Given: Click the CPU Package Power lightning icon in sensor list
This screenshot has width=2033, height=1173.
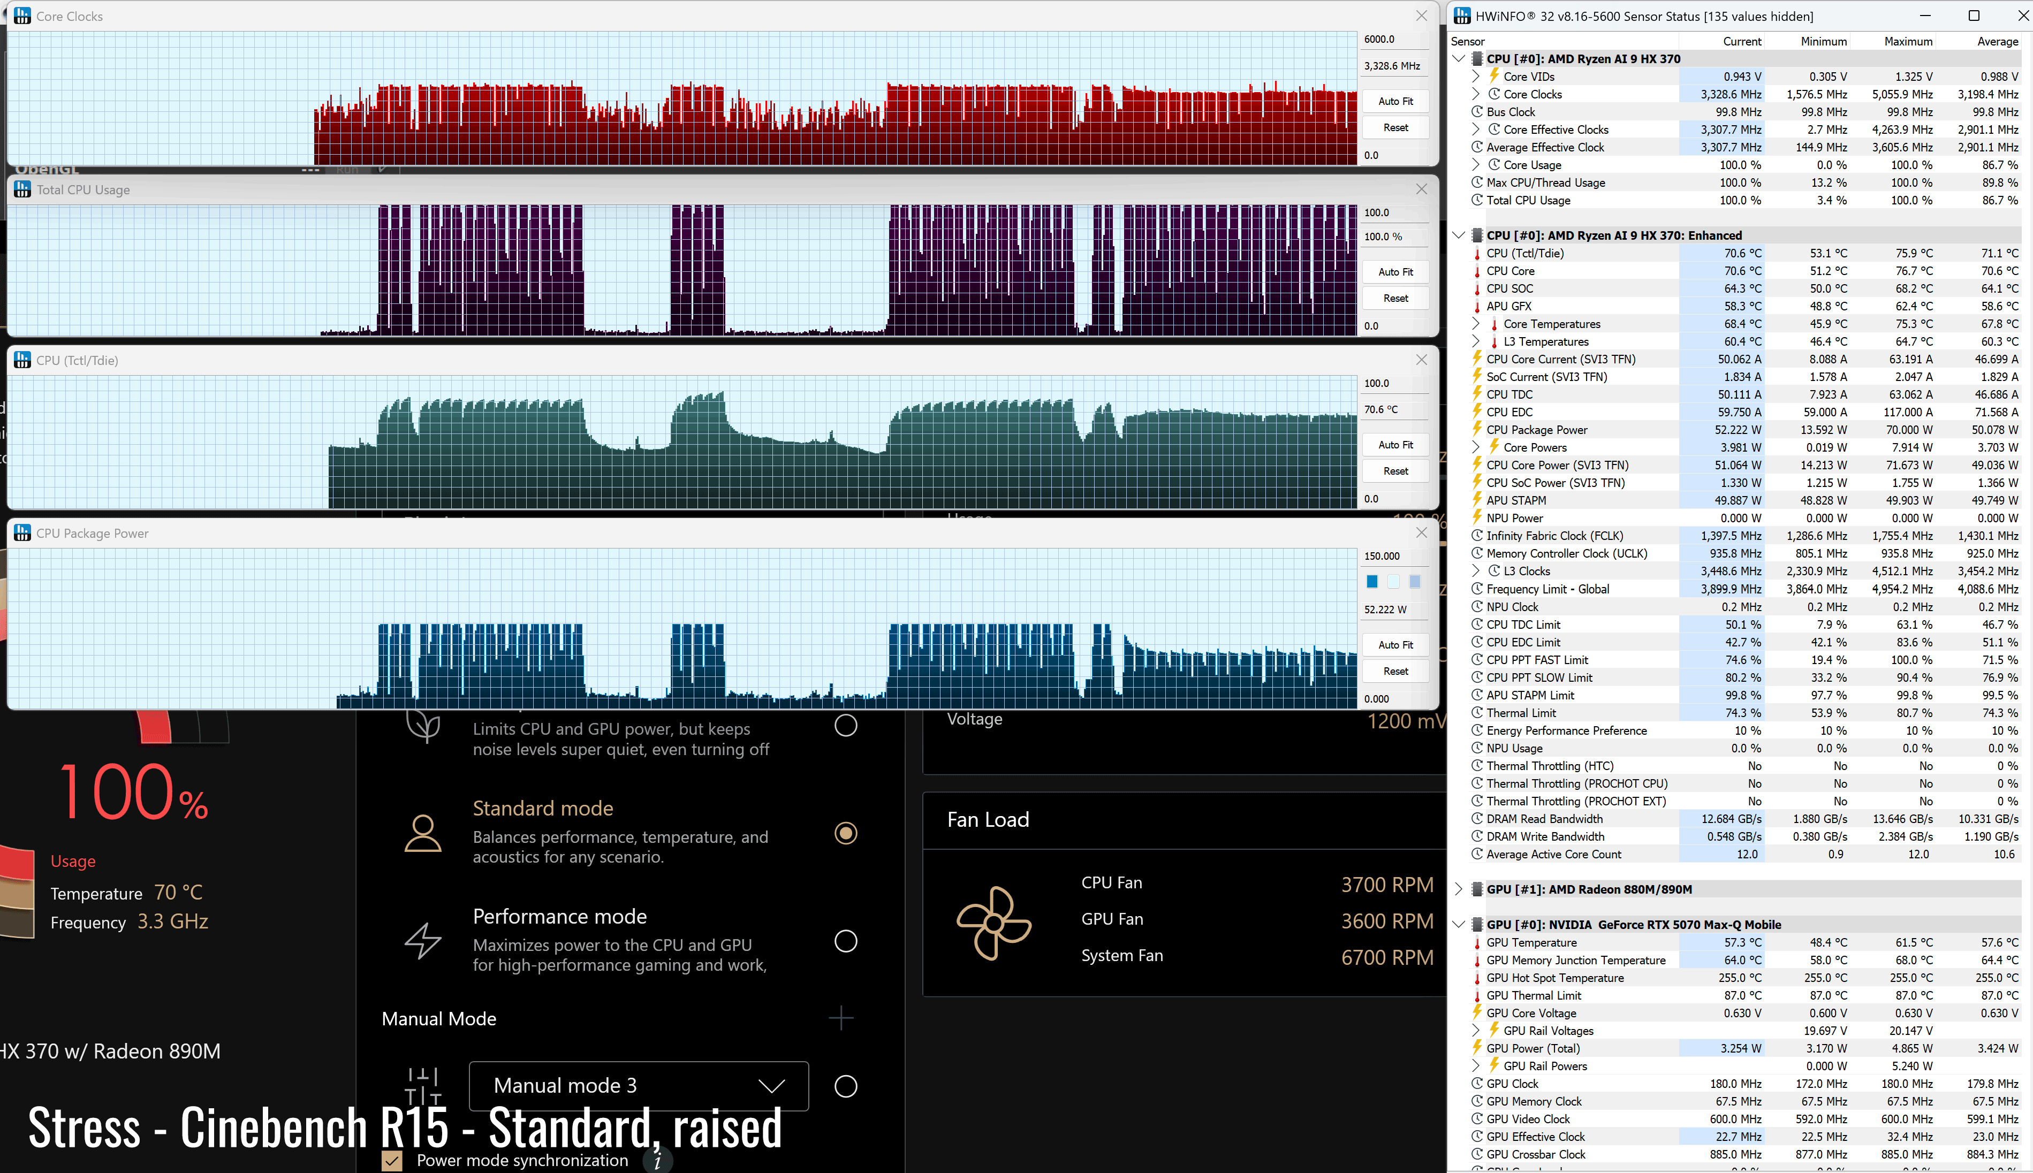Looking at the screenshot, I should 1477,429.
